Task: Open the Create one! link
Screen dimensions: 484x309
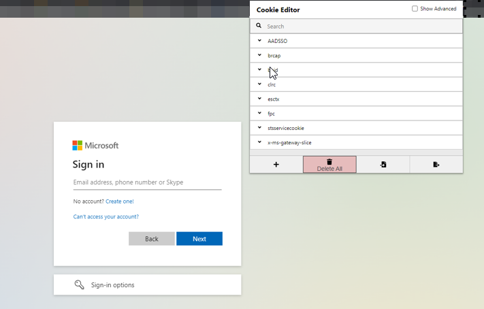Action: coord(119,201)
